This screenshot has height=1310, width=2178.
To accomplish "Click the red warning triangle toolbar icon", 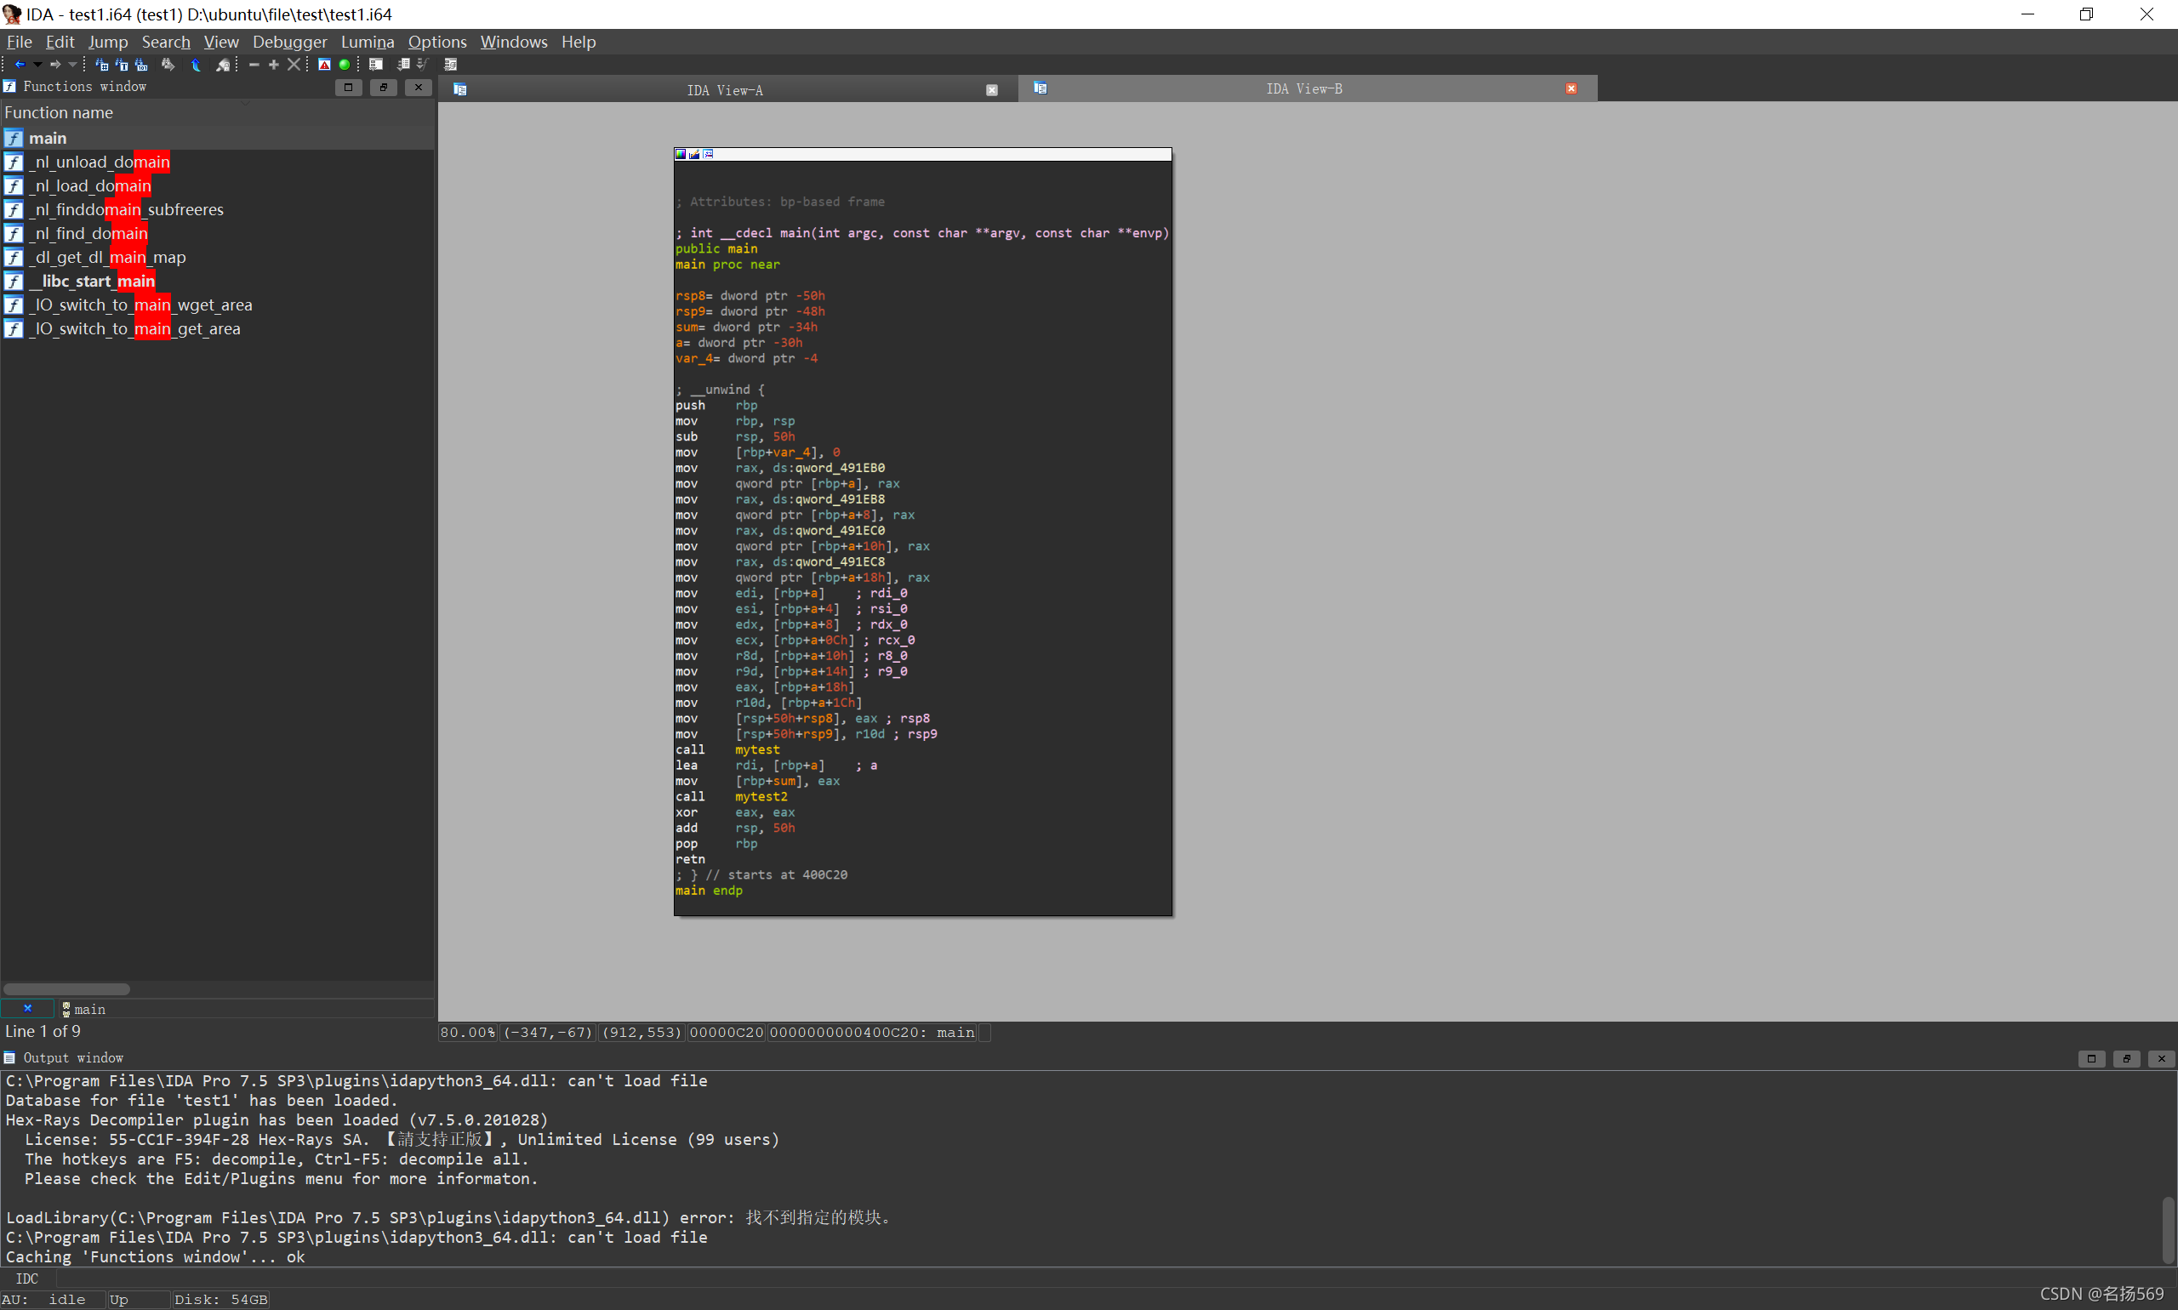I will click(324, 65).
